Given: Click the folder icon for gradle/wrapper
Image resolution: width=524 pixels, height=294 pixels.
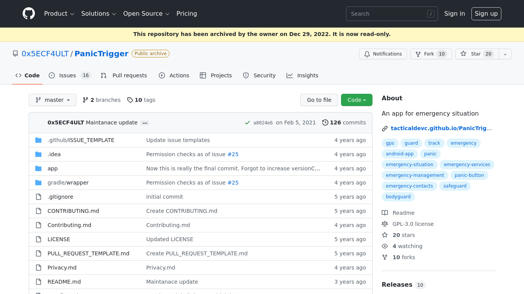Looking at the screenshot, I should [x=38, y=183].
